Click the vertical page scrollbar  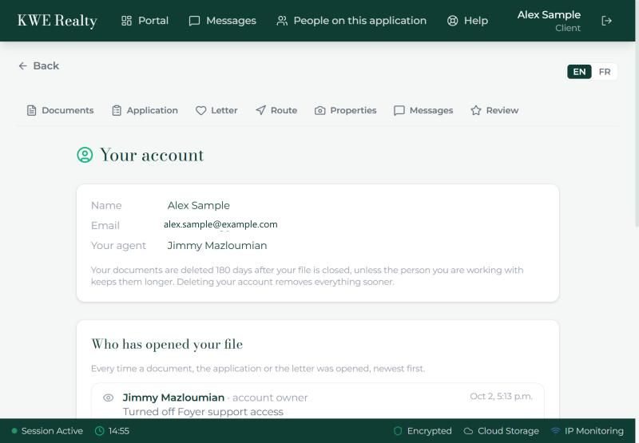pos(637,113)
